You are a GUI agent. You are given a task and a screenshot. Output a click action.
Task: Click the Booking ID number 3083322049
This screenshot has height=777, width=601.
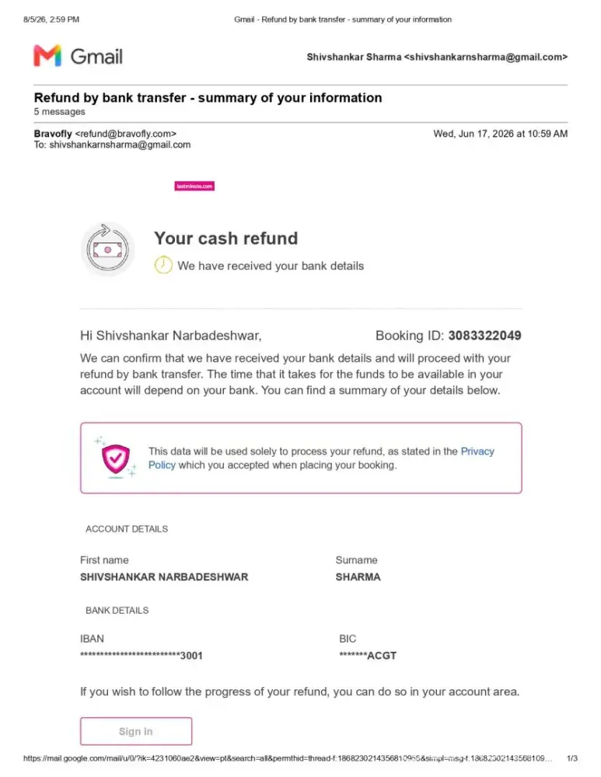click(x=484, y=336)
